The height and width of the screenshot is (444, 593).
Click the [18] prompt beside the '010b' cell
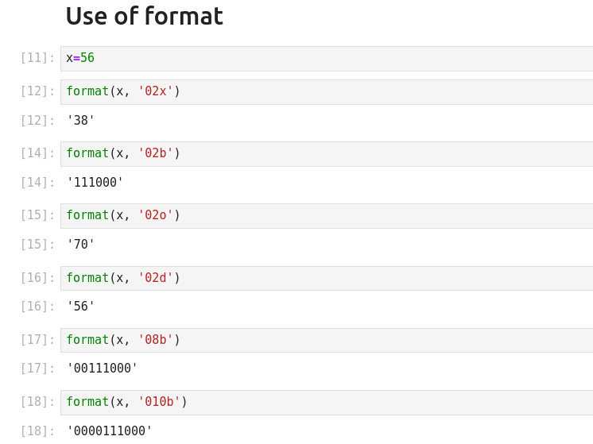(x=37, y=402)
